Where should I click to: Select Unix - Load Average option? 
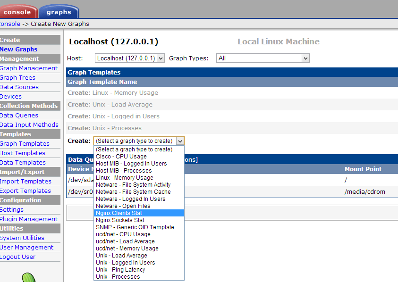point(139,256)
